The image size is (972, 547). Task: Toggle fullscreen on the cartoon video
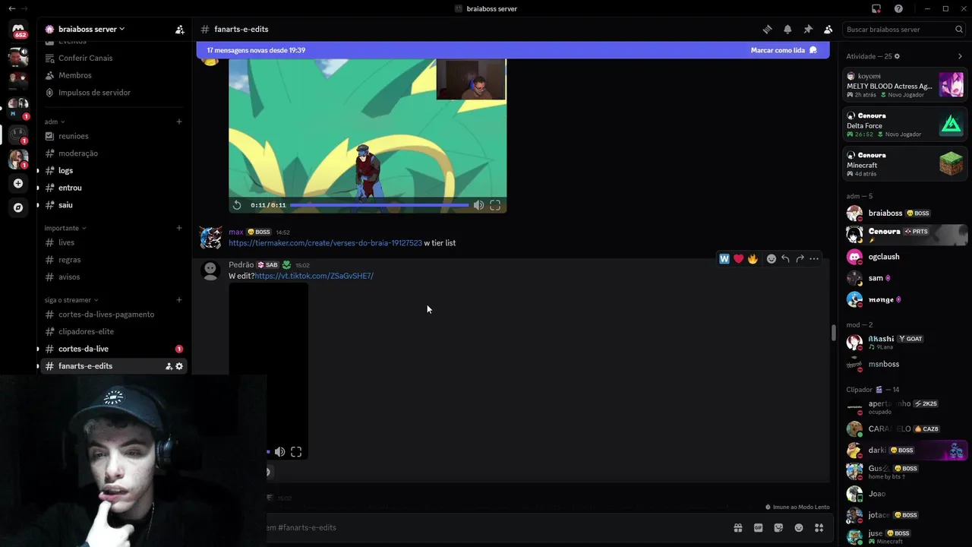coord(495,205)
